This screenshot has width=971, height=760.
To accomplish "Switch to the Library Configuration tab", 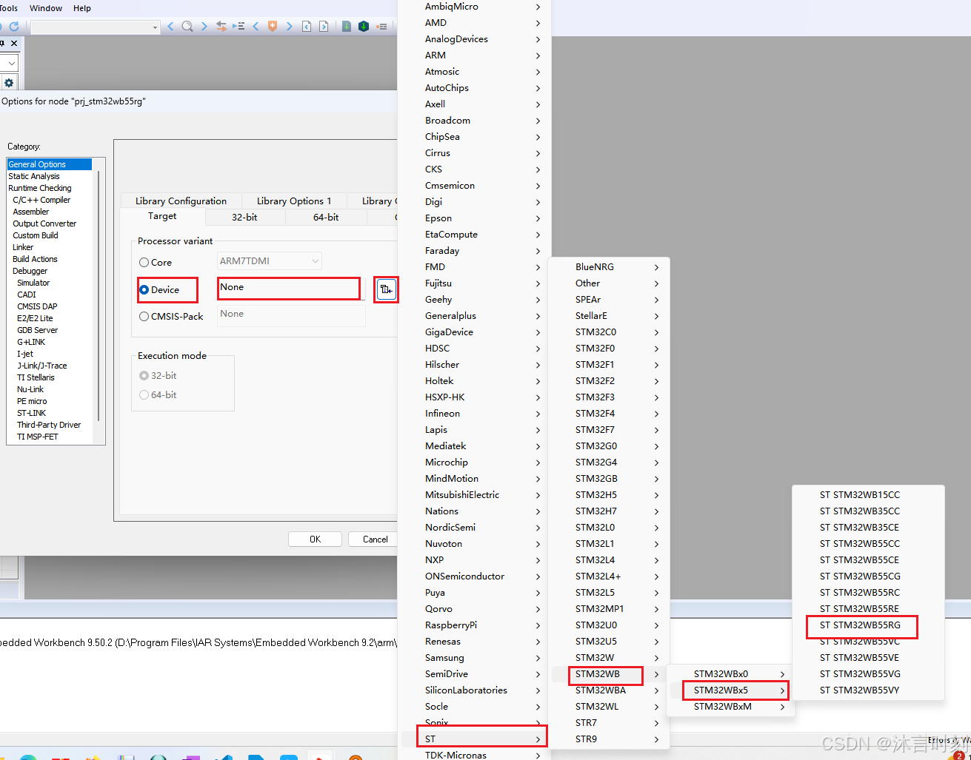I will 181,201.
